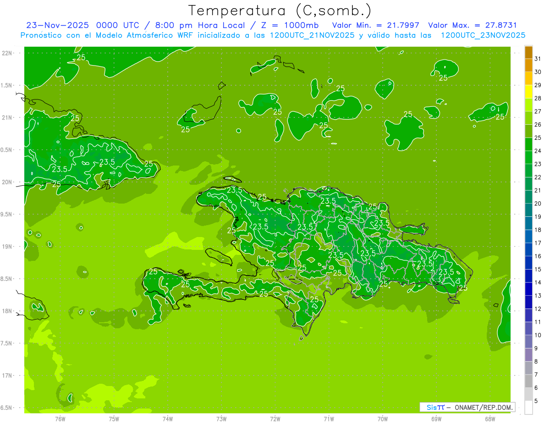
Task: Click the teal legend swatch between 19 and 20
Action: point(529,210)
